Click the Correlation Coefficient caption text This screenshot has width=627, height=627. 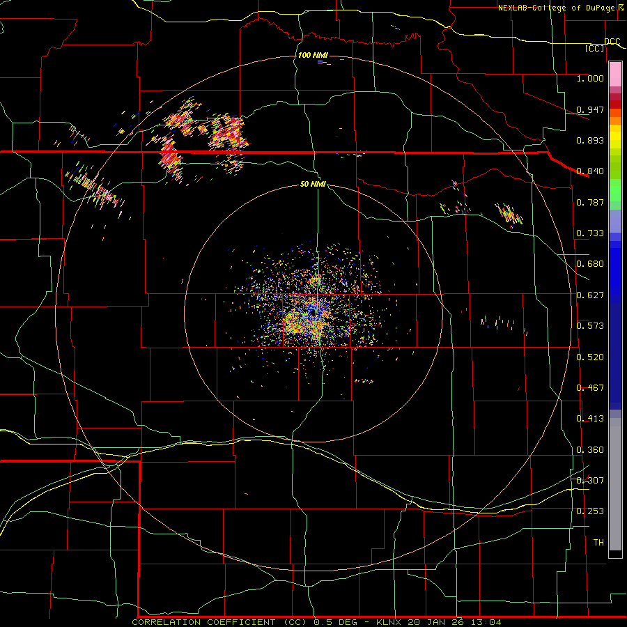click(x=316, y=622)
